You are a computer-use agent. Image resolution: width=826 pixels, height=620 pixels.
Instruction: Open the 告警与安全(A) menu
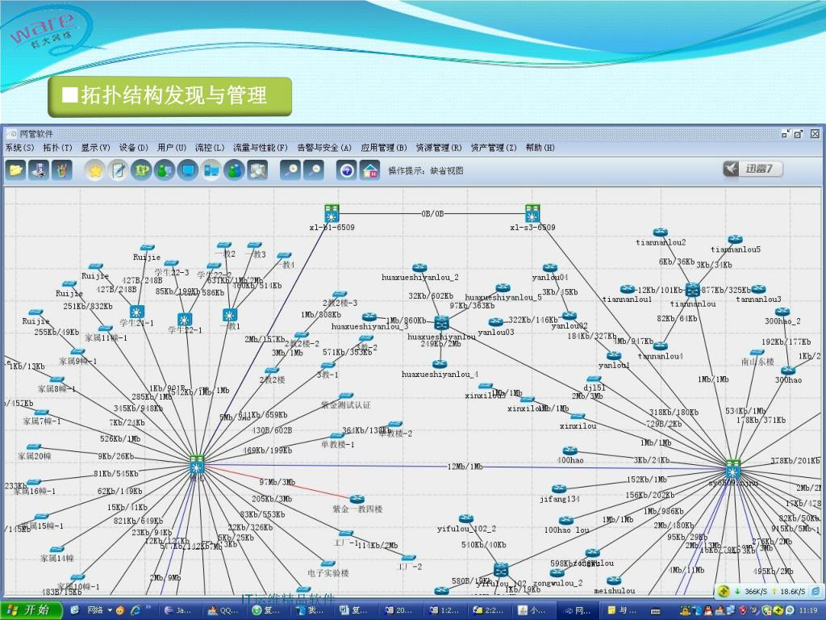point(324,148)
